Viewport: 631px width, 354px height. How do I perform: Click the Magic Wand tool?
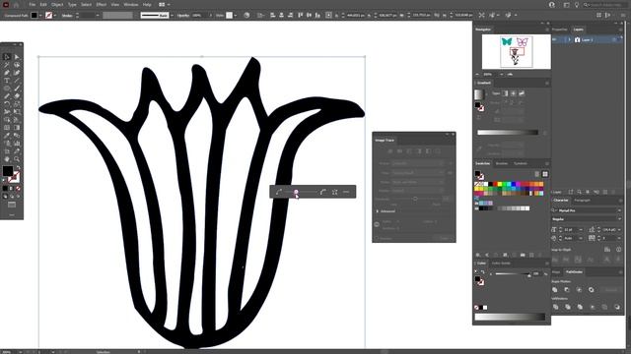[7, 65]
